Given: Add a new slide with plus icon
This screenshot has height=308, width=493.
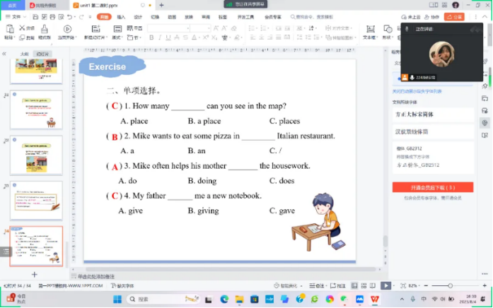Looking at the screenshot, I should click(x=34, y=274).
